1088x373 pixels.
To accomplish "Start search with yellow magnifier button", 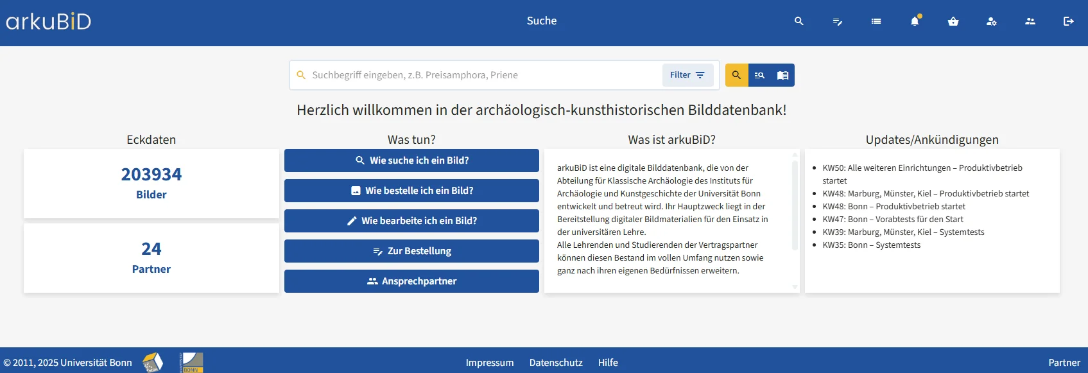I will (x=736, y=75).
